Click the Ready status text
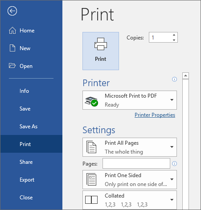The height and width of the screenshot is (210, 201). (112, 105)
